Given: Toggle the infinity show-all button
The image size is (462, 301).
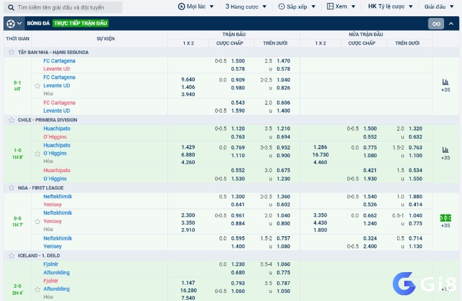Looking at the screenshot, I should [x=436, y=24].
